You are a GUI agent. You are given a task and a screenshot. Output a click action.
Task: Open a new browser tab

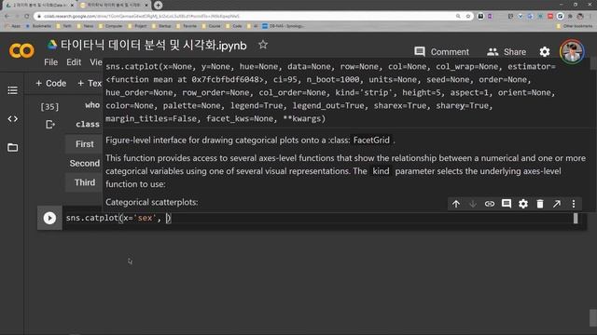click(158, 5)
